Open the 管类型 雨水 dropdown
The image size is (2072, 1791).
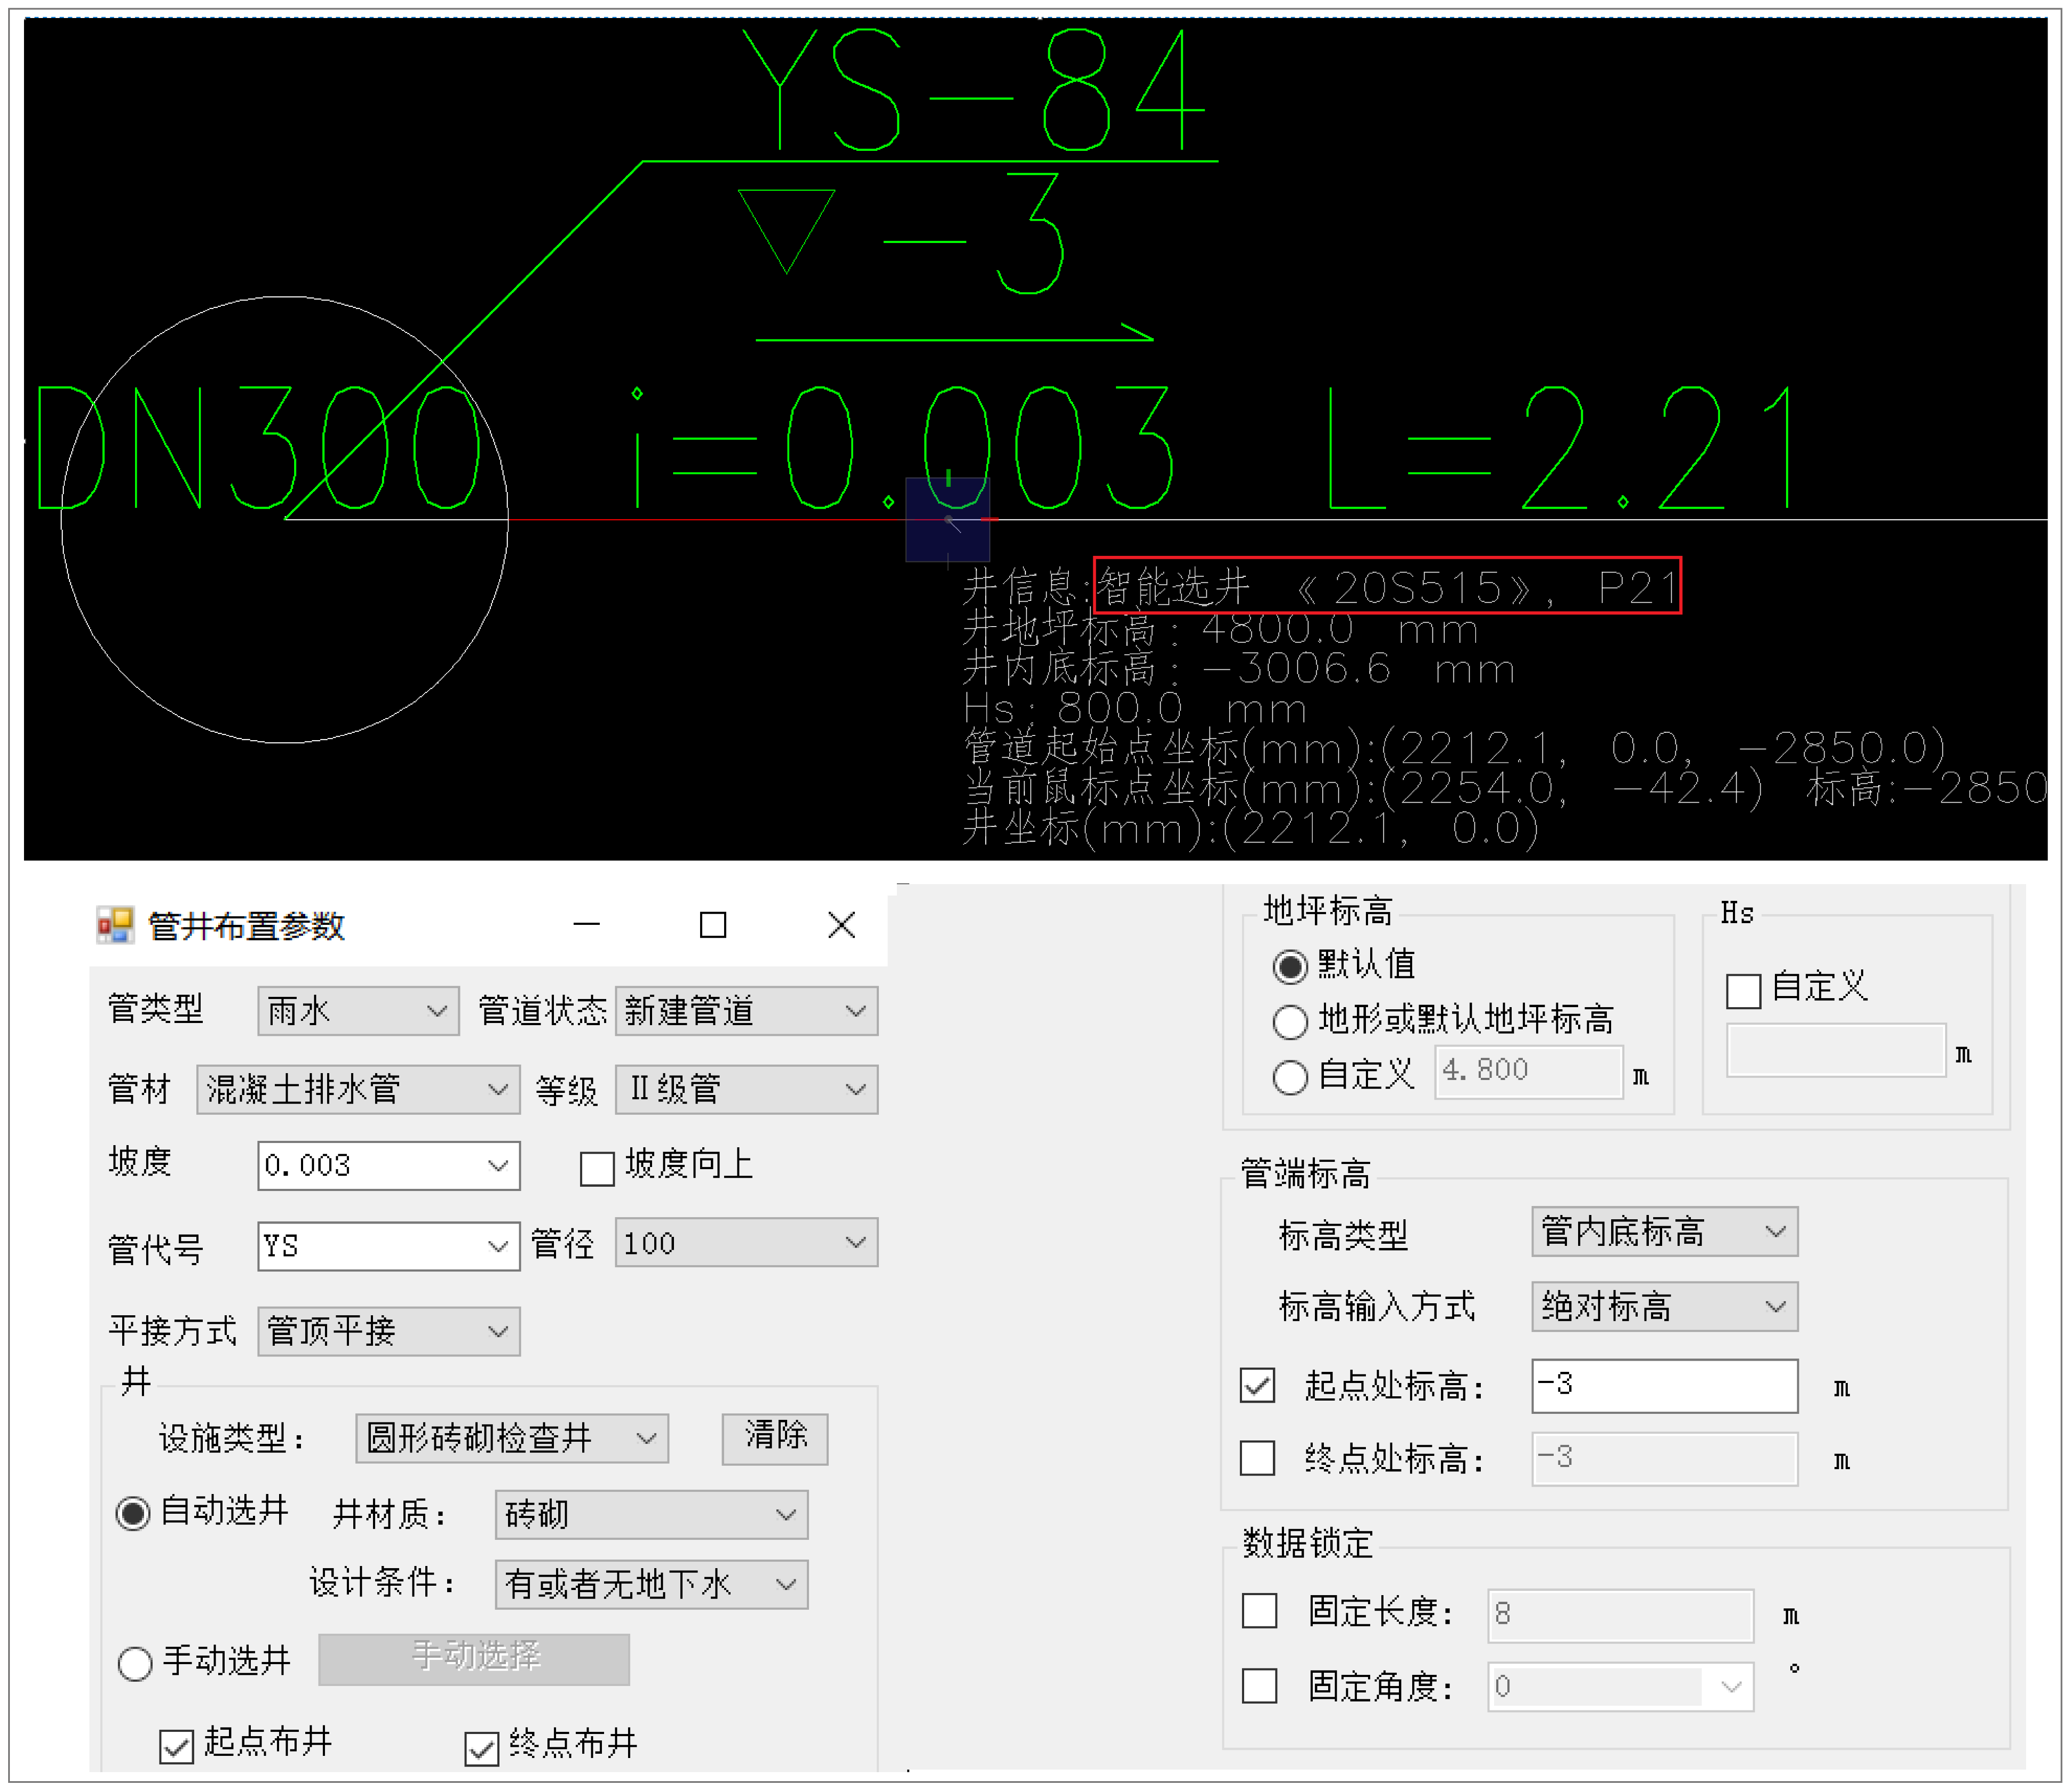coord(358,1011)
